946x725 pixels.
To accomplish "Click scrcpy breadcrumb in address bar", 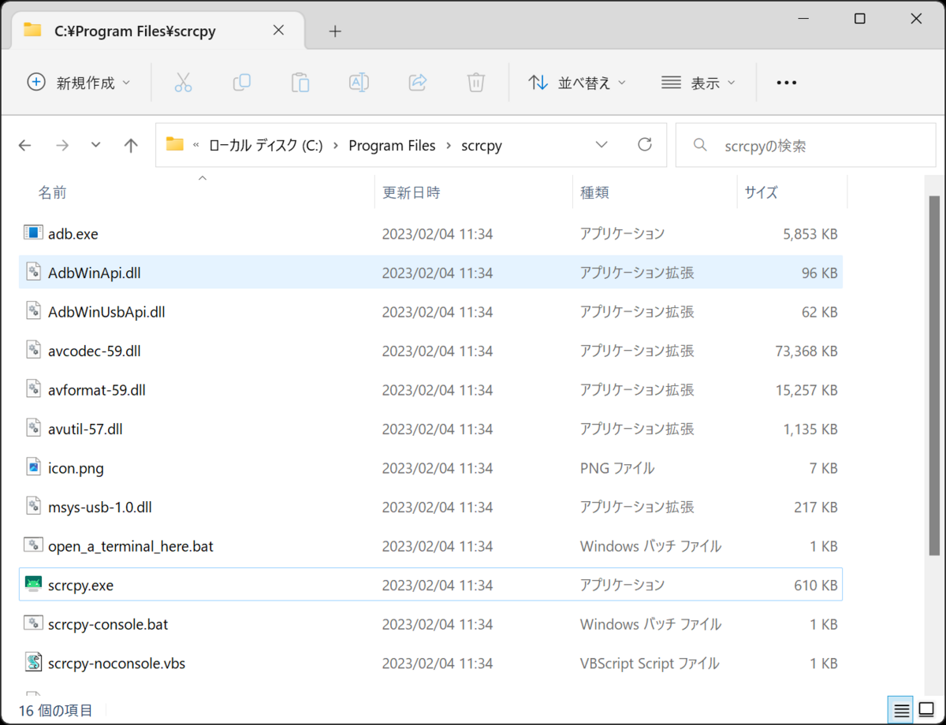I will coord(482,146).
